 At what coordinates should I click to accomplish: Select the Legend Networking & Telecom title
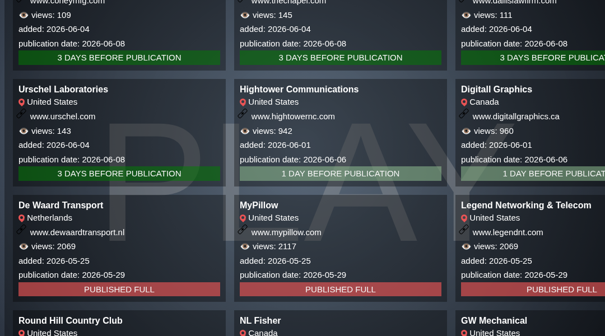pos(526,205)
